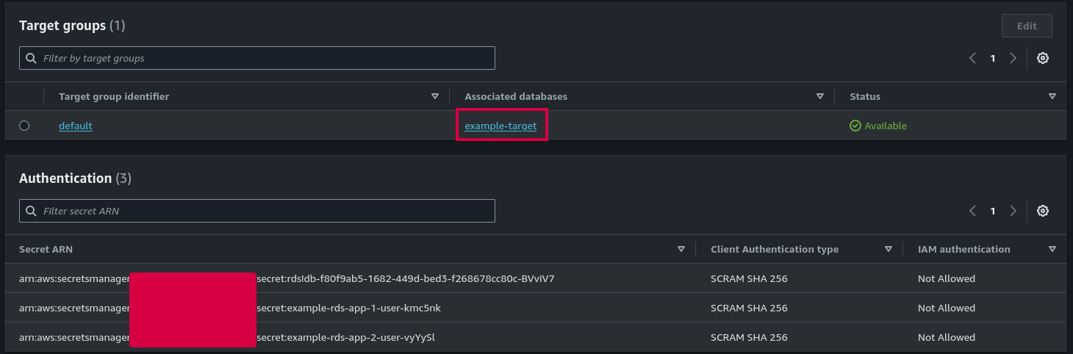Focus the Filter by target groups field
Image resolution: width=1073 pixels, height=354 pixels.
click(257, 58)
